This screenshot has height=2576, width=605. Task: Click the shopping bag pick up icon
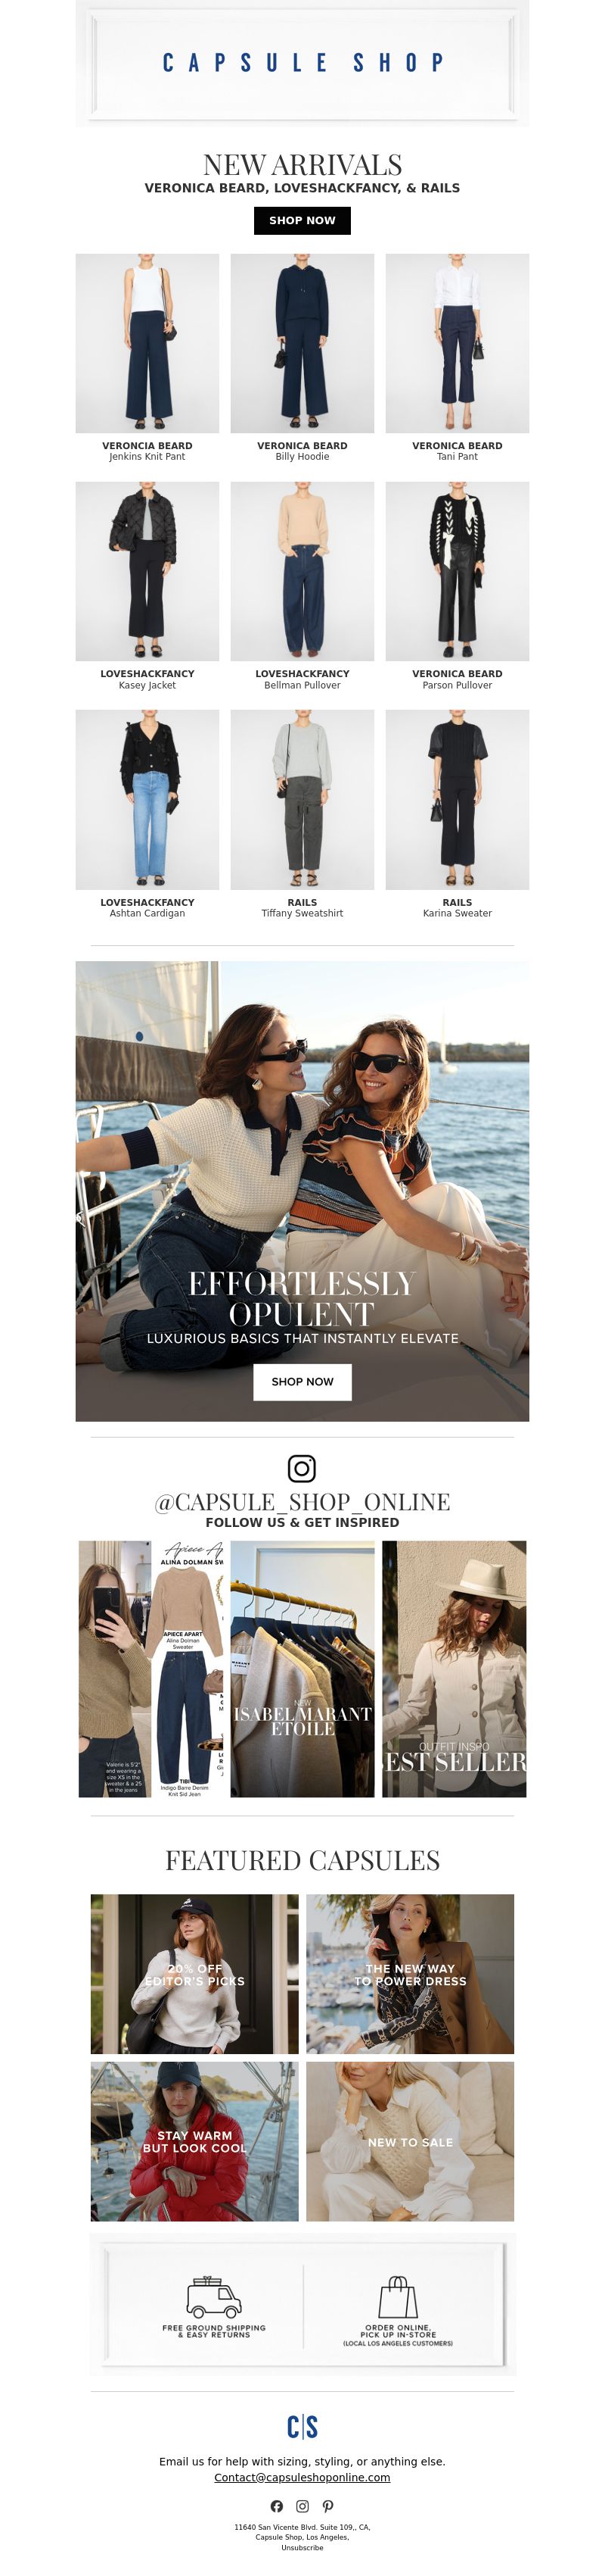(397, 2297)
